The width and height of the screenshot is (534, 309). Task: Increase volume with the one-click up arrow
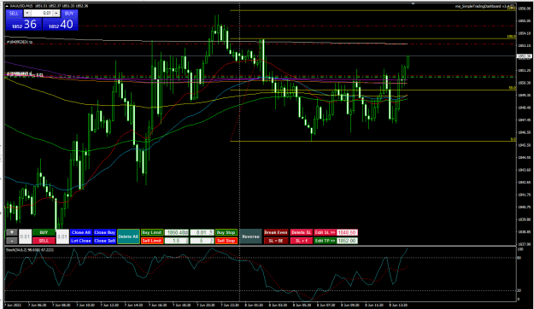56,14
